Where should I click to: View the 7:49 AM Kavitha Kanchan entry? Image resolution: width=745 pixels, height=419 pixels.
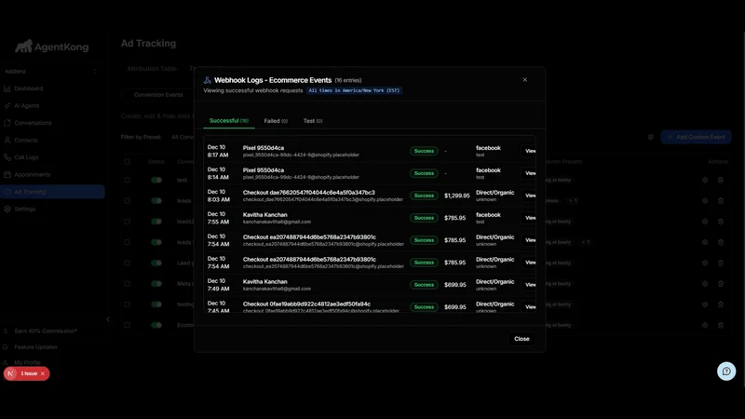coord(529,285)
